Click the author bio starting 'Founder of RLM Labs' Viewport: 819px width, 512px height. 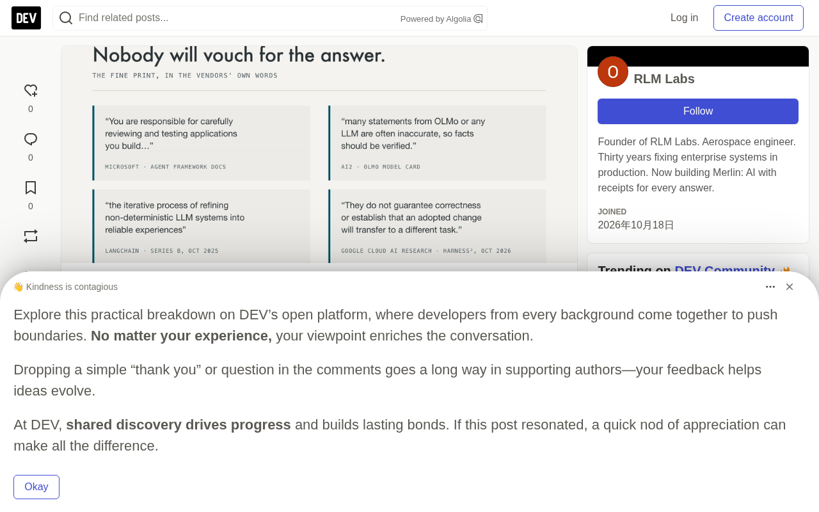pyautogui.click(x=697, y=165)
